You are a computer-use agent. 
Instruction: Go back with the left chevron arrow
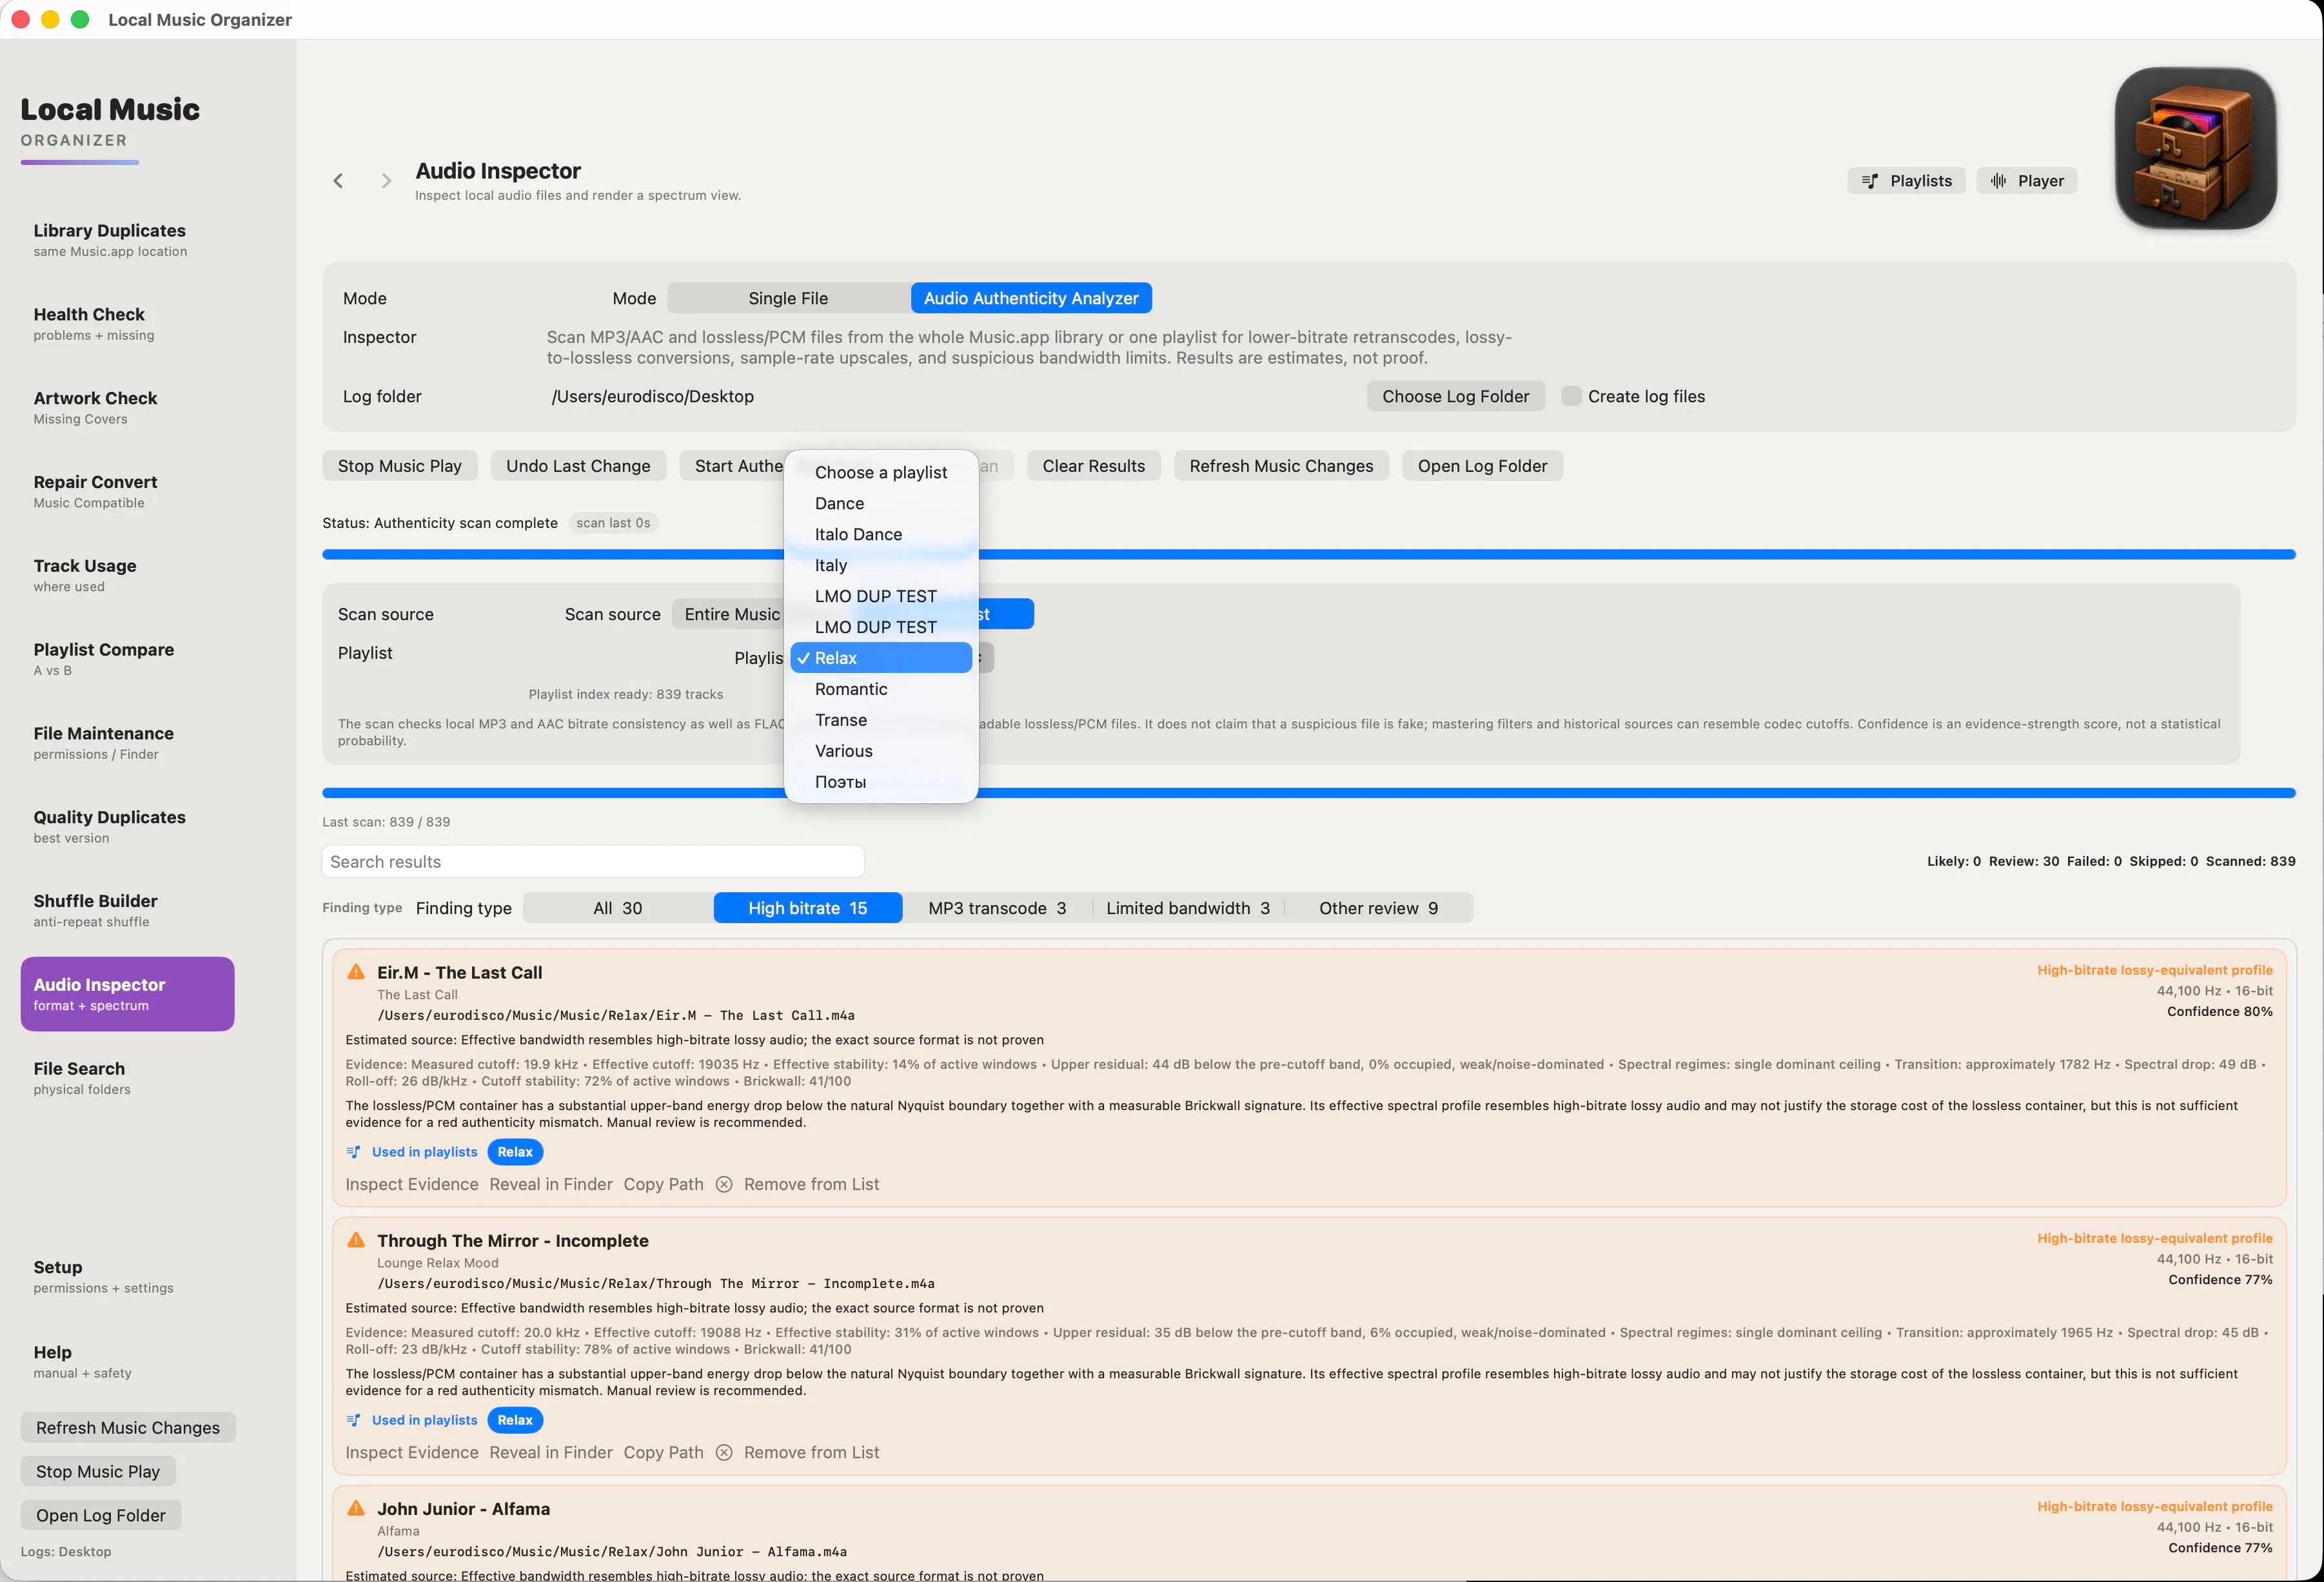(x=338, y=181)
